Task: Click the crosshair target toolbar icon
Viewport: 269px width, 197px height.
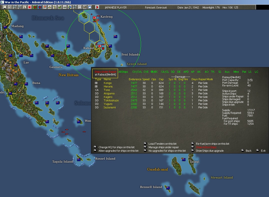Action: point(75,7)
